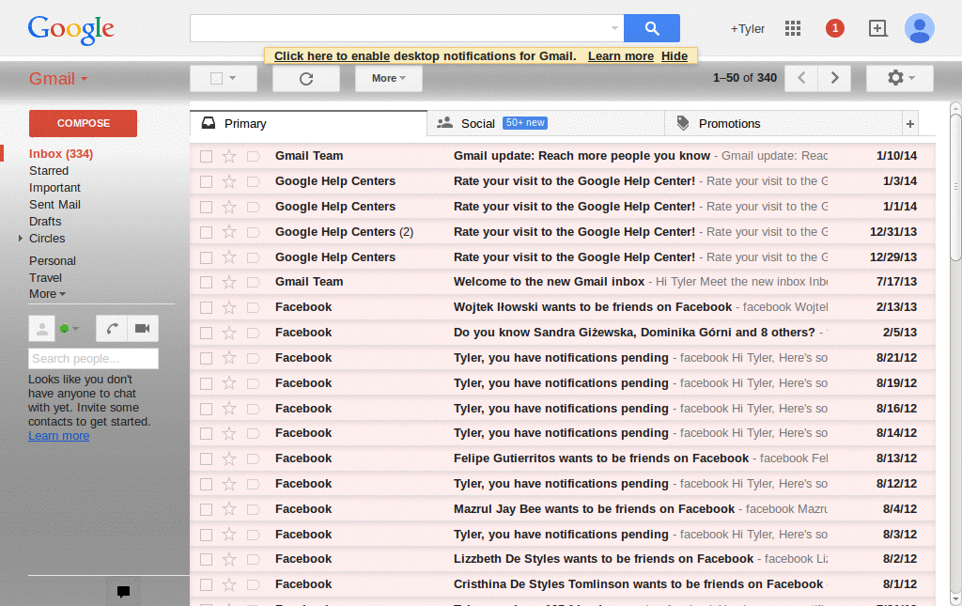Click the chat profile picture thumbnail

point(41,329)
